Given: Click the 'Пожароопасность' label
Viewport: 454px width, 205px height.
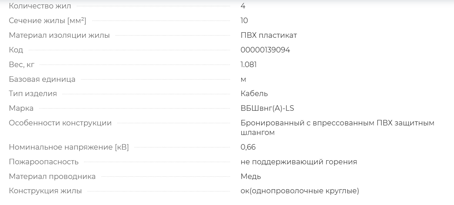Looking at the screenshot, I should click(44, 162).
